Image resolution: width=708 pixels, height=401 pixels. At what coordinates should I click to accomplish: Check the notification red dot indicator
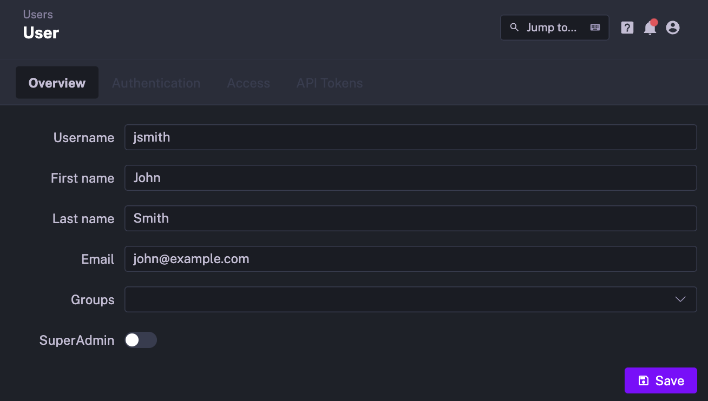click(654, 22)
